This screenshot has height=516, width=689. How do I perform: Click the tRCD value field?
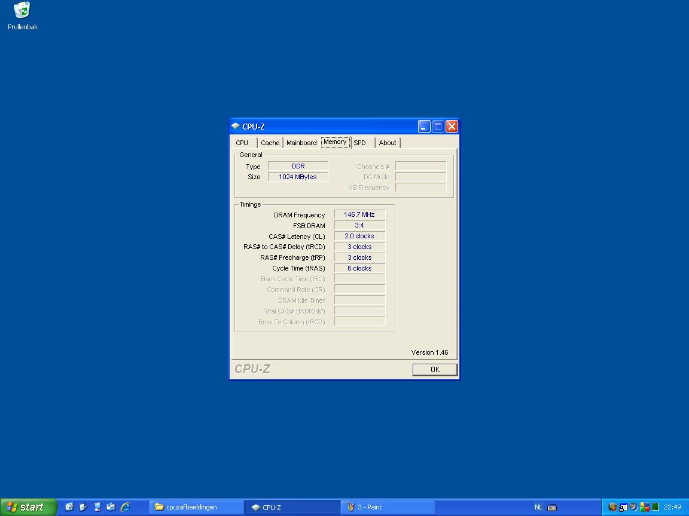point(359,247)
